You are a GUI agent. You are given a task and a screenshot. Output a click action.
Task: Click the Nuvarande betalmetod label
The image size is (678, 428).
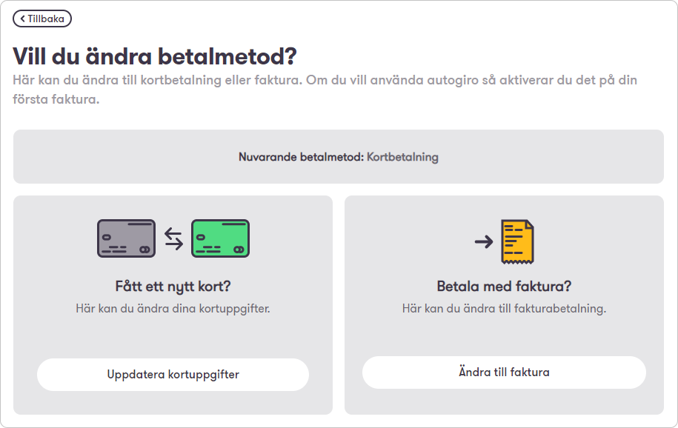click(x=302, y=157)
